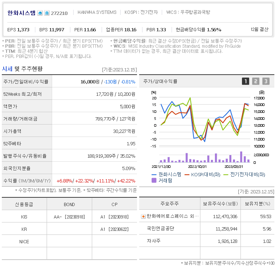Click the 789,770주 / 127억원 trading value

click(115, 119)
